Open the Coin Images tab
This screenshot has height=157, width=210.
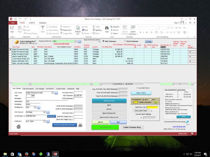point(40,89)
